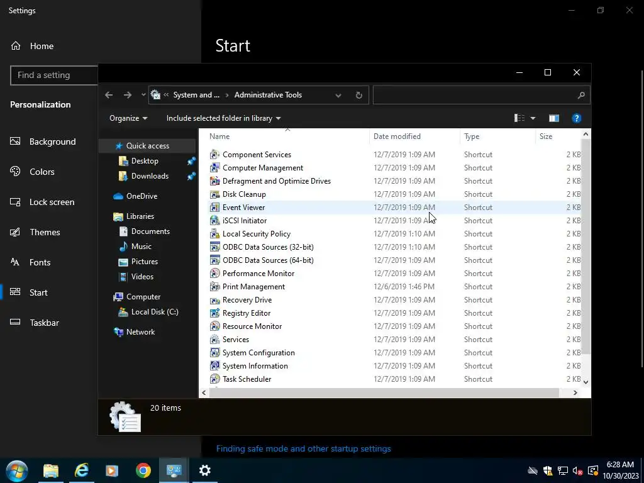Open Settings gear on the taskbar
Screen dimensions: 644x483
(204, 470)
